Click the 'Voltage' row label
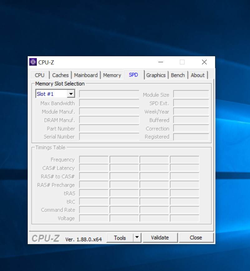Screen dimensions: 250x271 66,218
